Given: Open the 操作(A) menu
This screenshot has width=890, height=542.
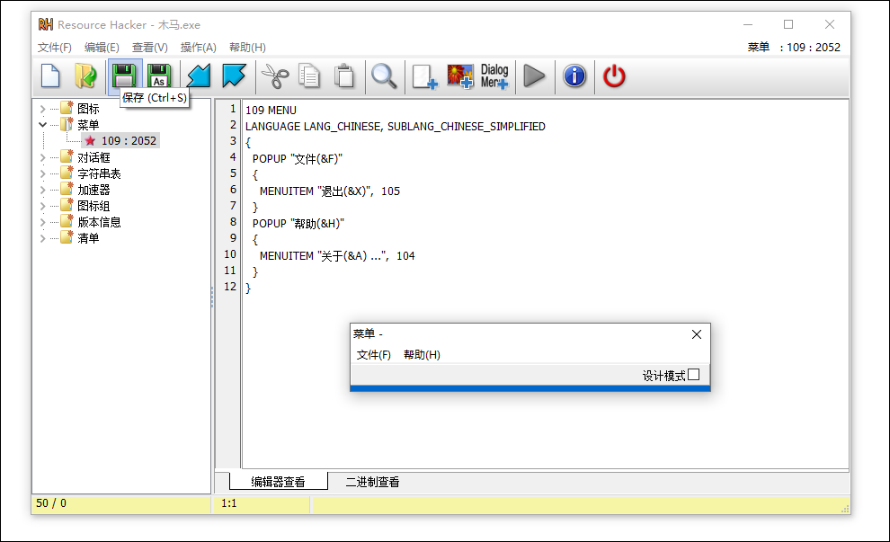Looking at the screenshot, I should pyautogui.click(x=198, y=47).
